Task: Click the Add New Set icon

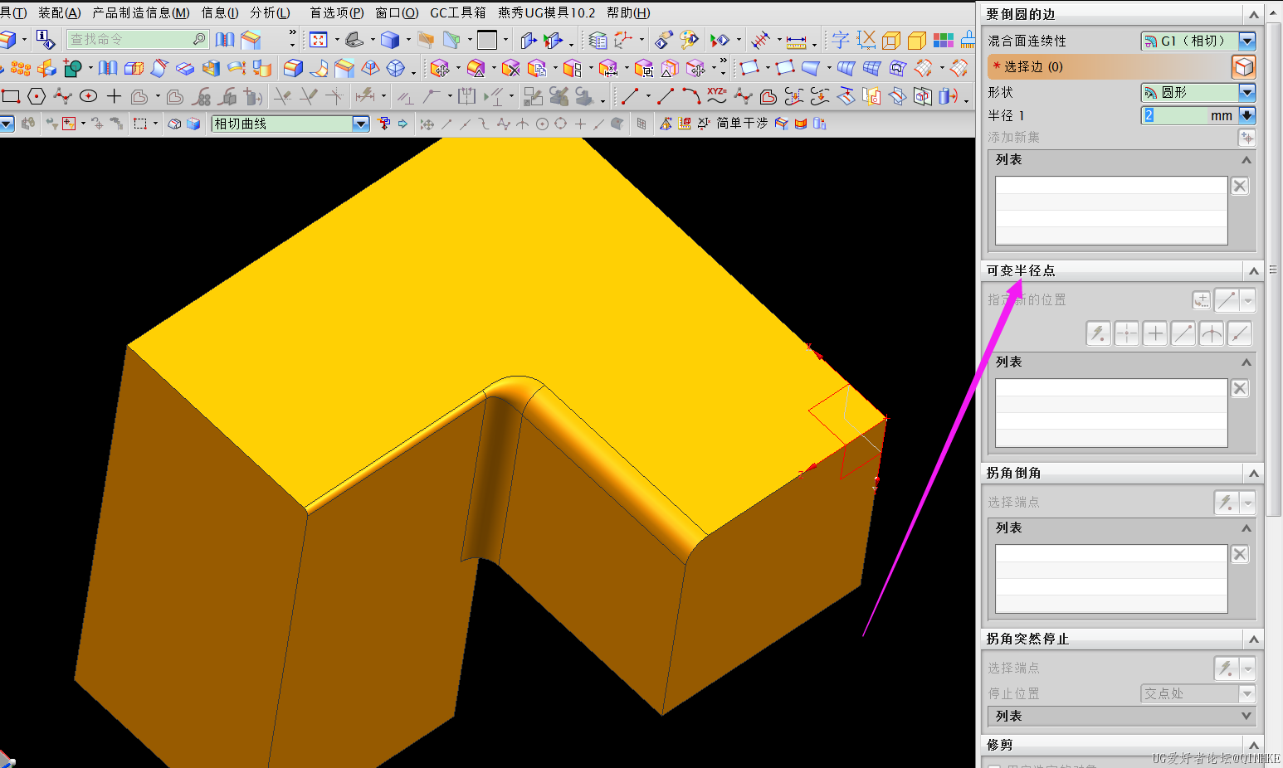Action: 1246,138
